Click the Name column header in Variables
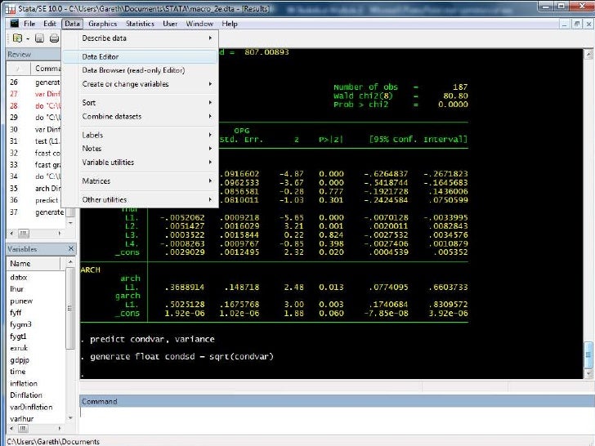Image resolution: width=595 pixels, height=446 pixels. (x=21, y=264)
